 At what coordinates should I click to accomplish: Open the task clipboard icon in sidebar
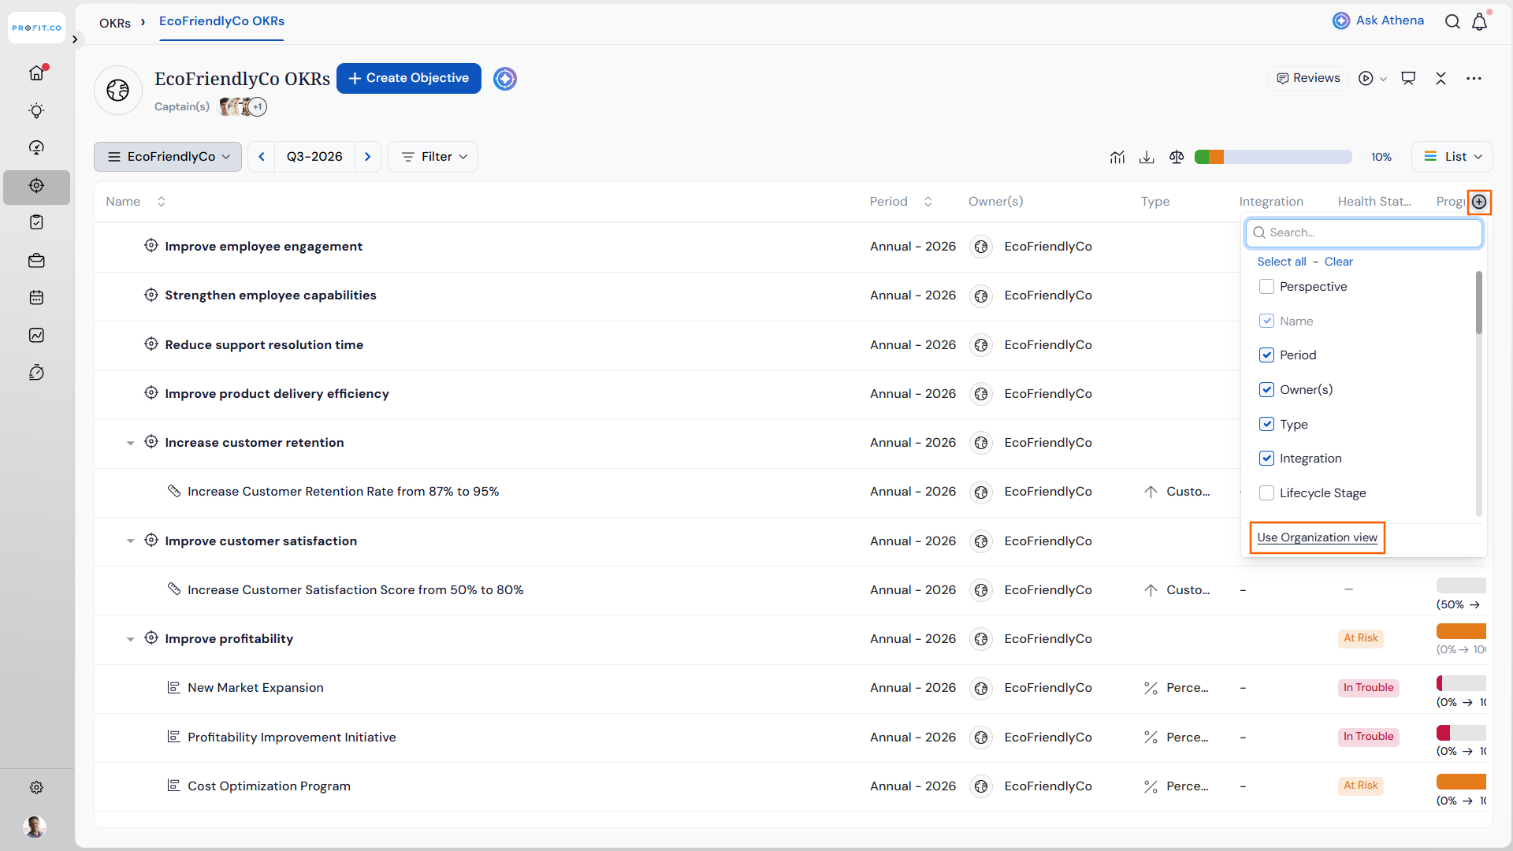(x=36, y=222)
